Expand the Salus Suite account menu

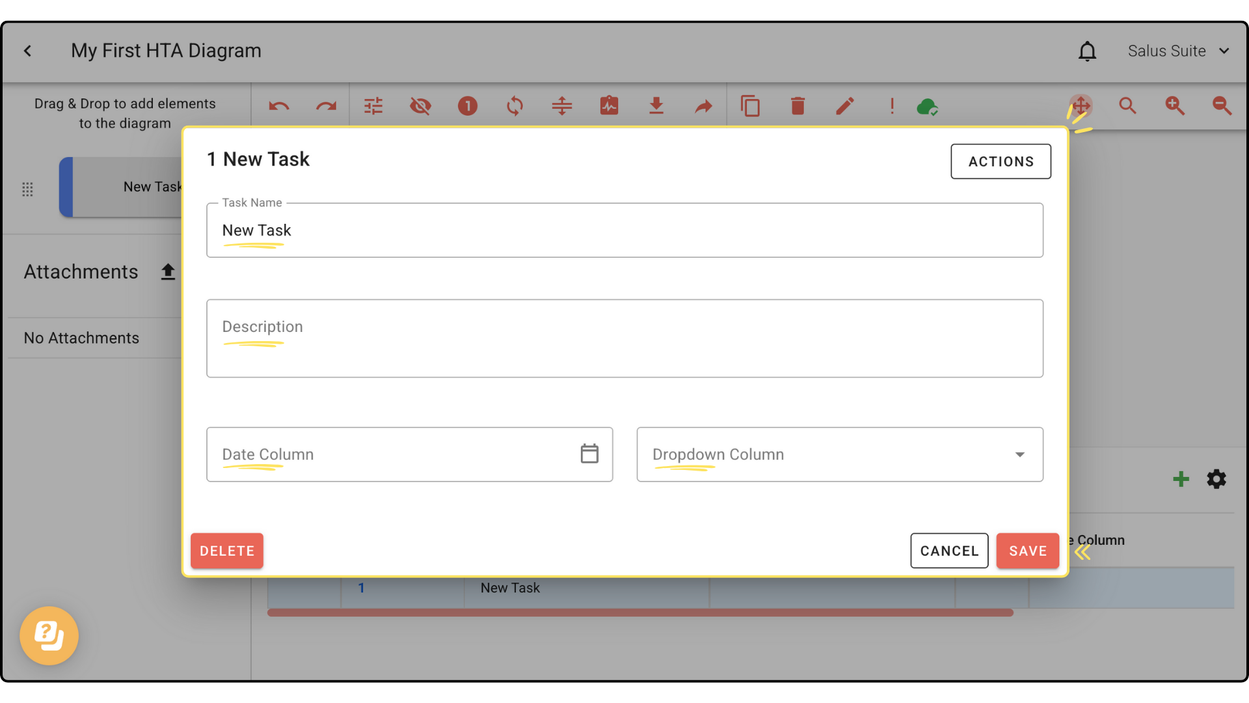click(1178, 51)
